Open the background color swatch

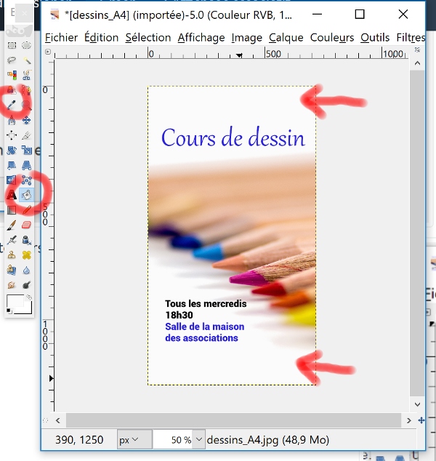click(28, 310)
